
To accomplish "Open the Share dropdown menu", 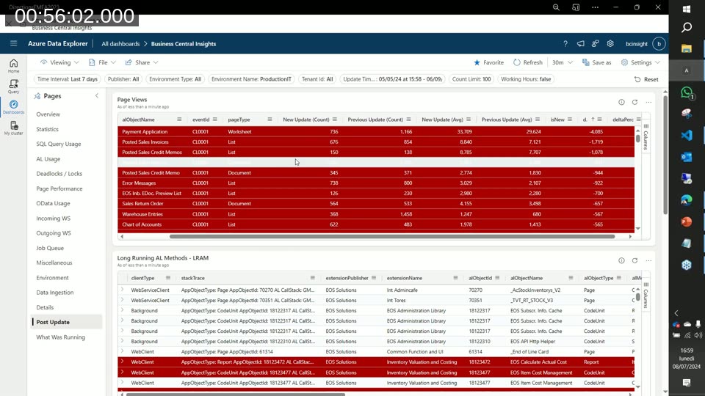I will (142, 62).
